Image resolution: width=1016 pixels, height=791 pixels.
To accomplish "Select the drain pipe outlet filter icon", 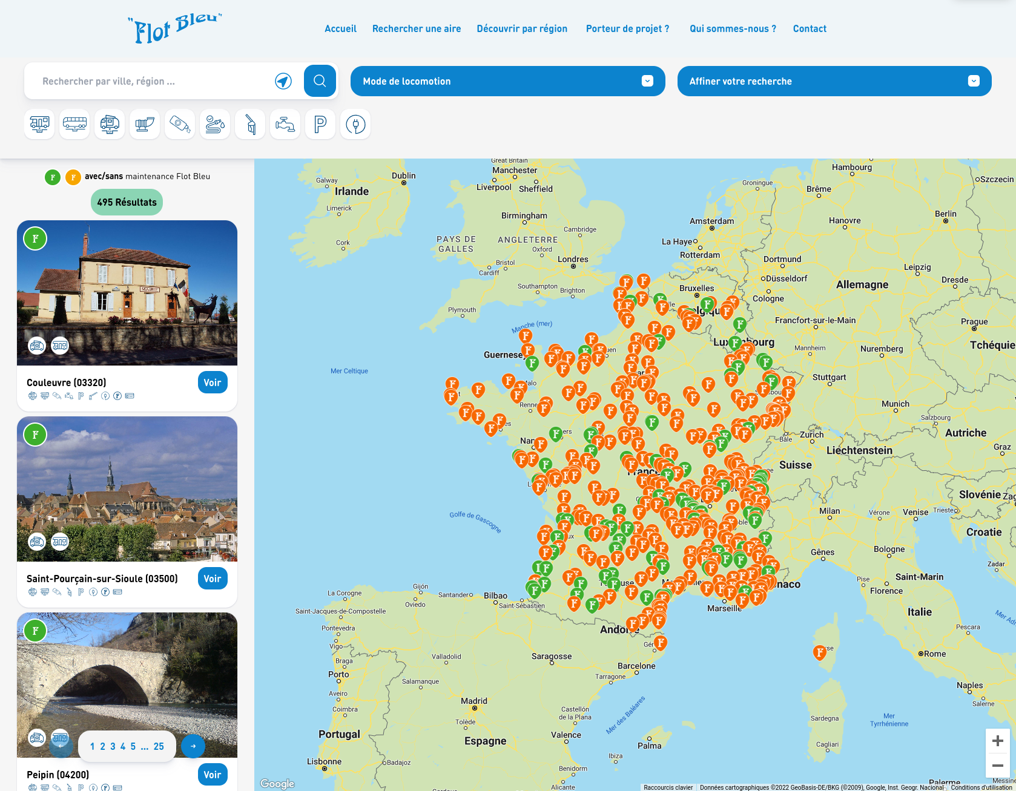I will (145, 124).
